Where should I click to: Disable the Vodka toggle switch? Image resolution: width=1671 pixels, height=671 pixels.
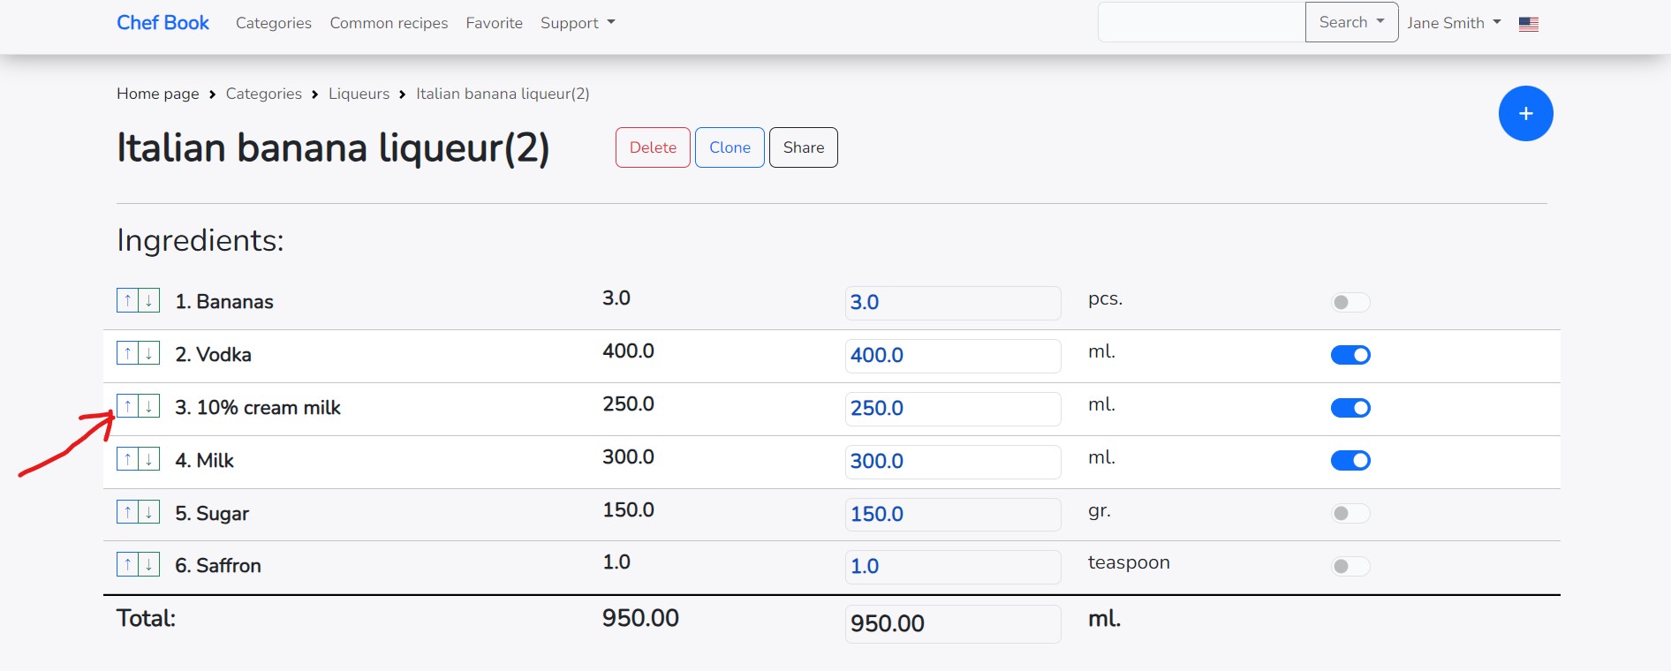pyautogui.click(x=1350, y=355)
